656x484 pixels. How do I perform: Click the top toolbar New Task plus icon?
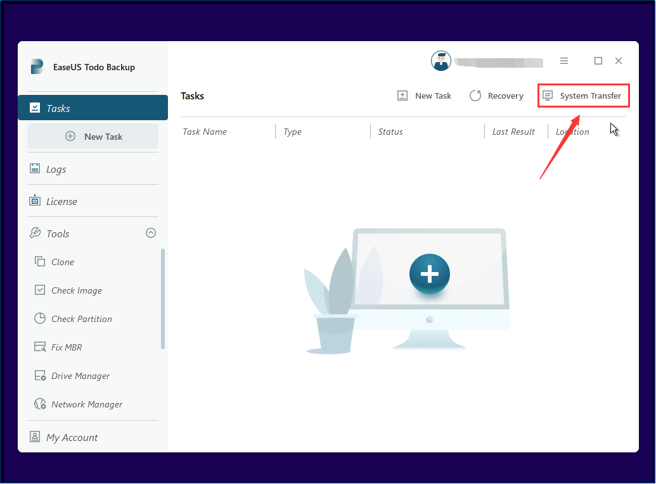(402, 96)
